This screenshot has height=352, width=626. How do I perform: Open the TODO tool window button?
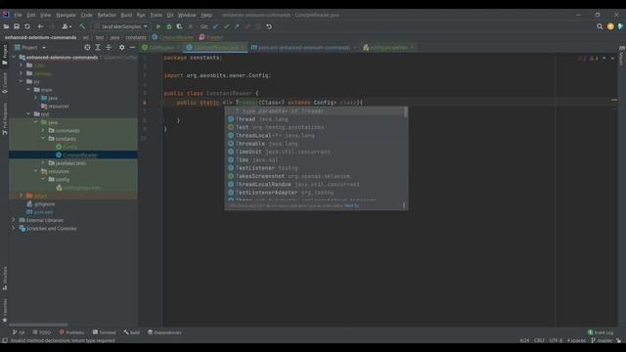[41, 332]
